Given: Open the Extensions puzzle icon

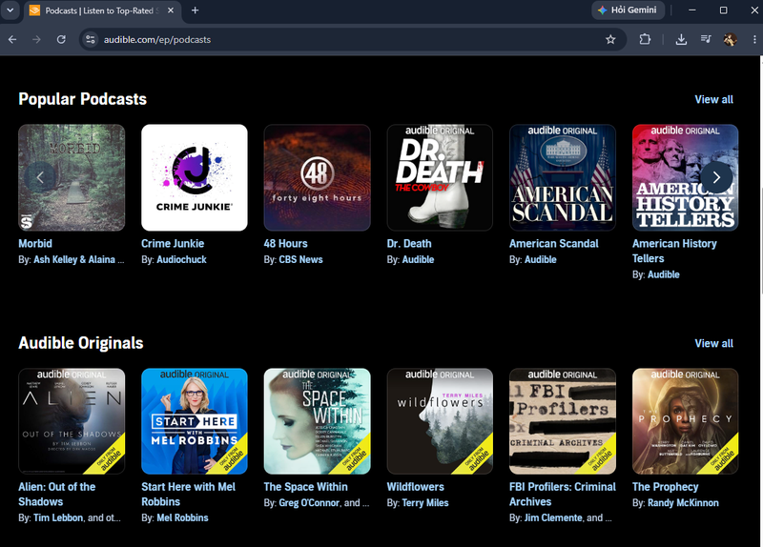Looking at the screenshot, I should (645, 39).
